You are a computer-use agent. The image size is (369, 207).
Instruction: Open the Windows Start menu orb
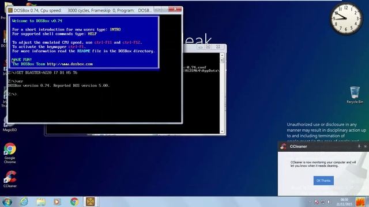point(7,202)
